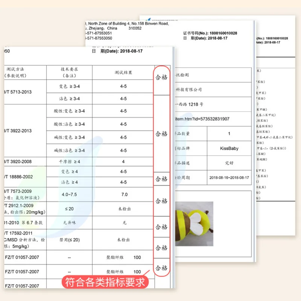Click the postal code 310052
Viewport: 301px width, 301px height.
135,29
